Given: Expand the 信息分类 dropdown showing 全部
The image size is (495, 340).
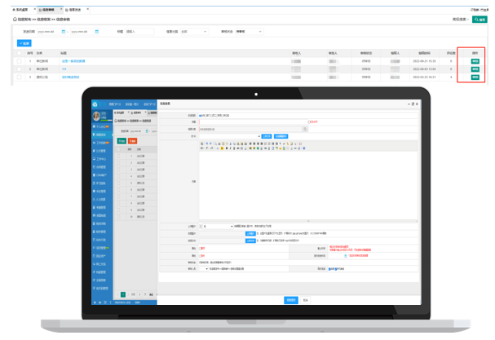Looking at the screenshot, I should (x=193, y=32).
